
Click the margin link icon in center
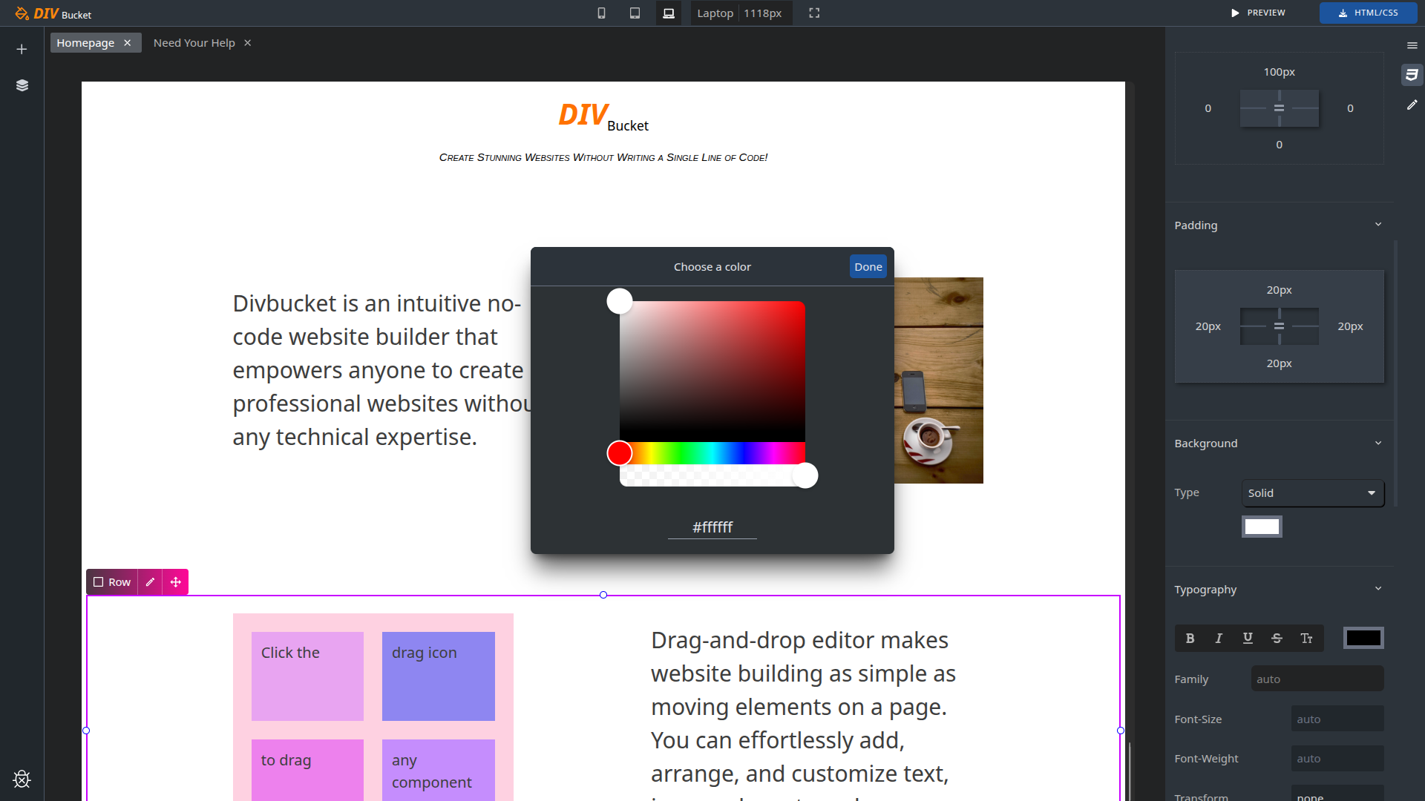pos(1279,108)
